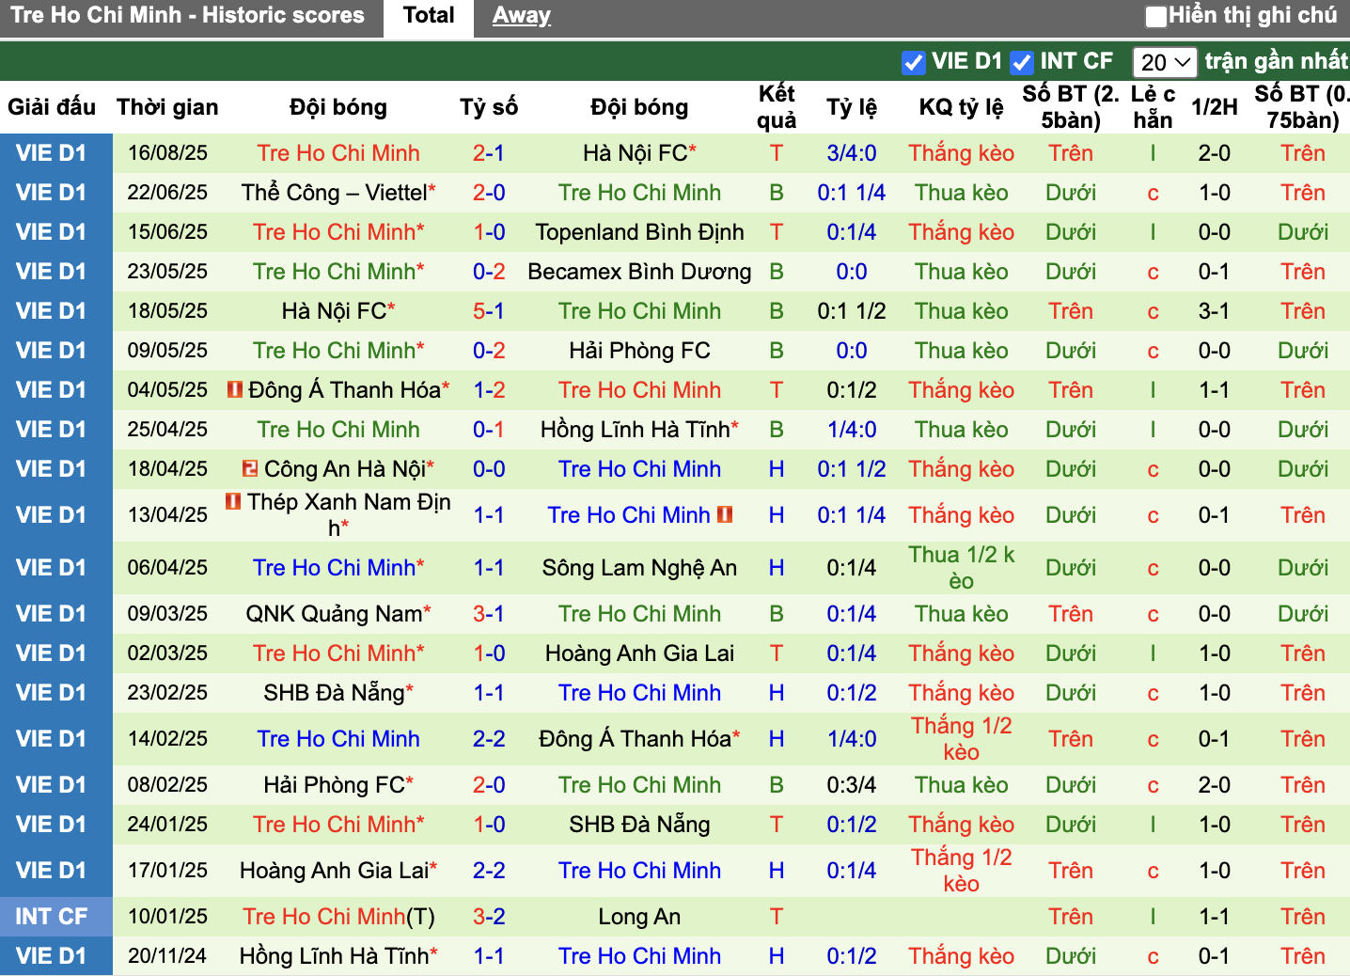
Task: Click the 22/06/25 date cell
Action: pos(167,193)
